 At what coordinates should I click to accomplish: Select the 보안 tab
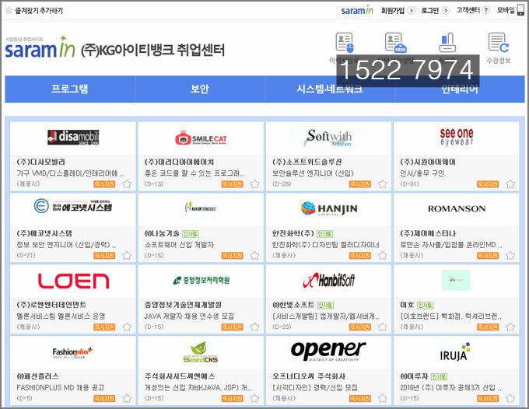tap(200, 89)
